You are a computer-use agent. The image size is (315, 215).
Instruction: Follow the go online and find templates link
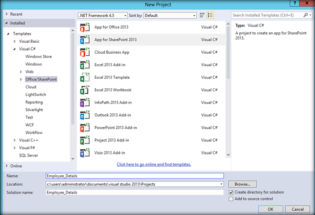tap(154, 164)
